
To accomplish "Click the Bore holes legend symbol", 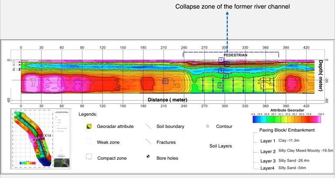I will point(148,157).
